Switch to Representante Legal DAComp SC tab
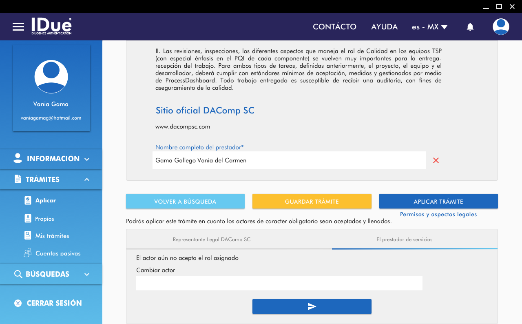The width and height of the screenshot is (522, 324). (212, 240)
